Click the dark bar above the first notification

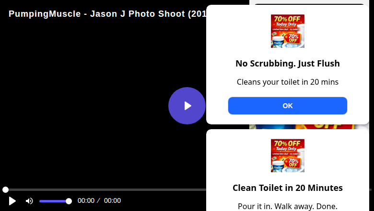309,4
